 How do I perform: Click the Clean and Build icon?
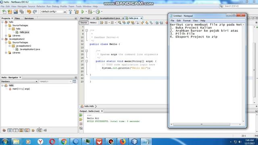tap(76, 12)
